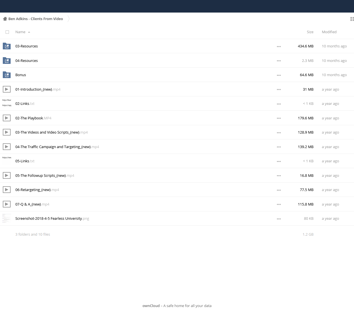Click the 139.2 MB size value

pos(306,147)
